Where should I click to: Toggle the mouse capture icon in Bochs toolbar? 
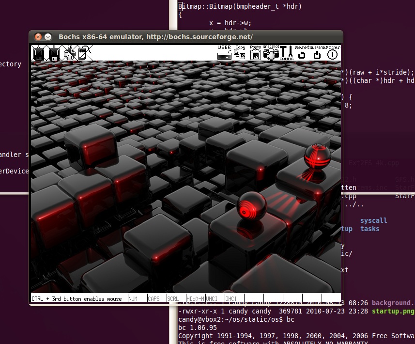pyautogui.click(x=85, y=53)
